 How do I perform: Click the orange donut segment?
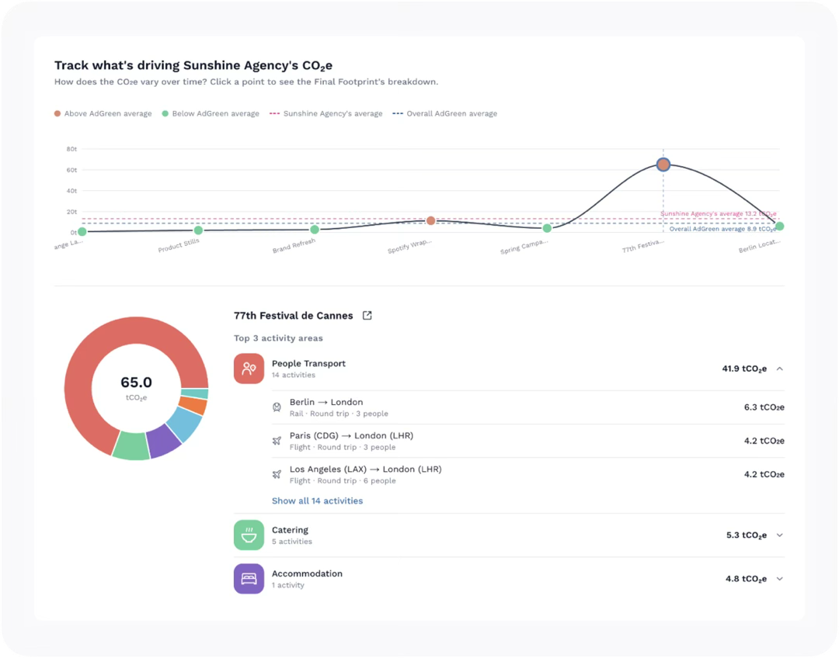click(x=193, y=405)
